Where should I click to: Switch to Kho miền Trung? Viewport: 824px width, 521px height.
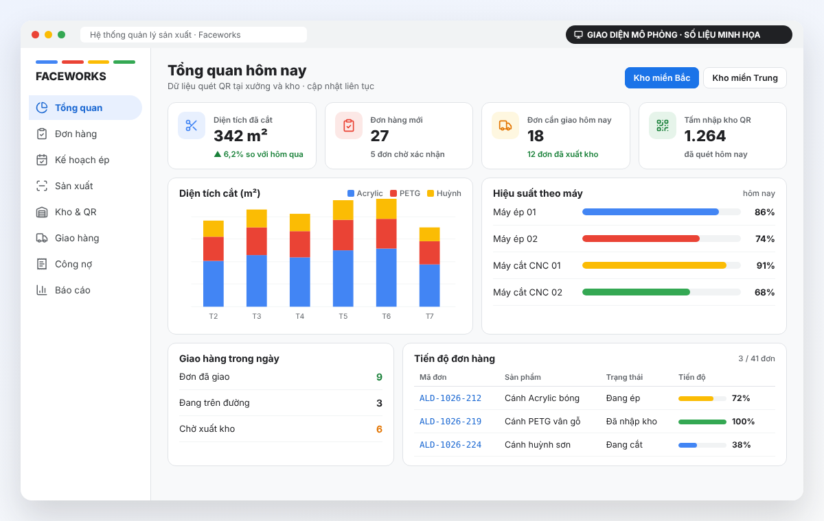(x=745, y=77)
